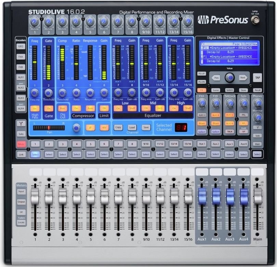Screen dimensions: 277x267
Task: Click the Solo AFL button
Action: pyautogui.click(x=243, y=123)
